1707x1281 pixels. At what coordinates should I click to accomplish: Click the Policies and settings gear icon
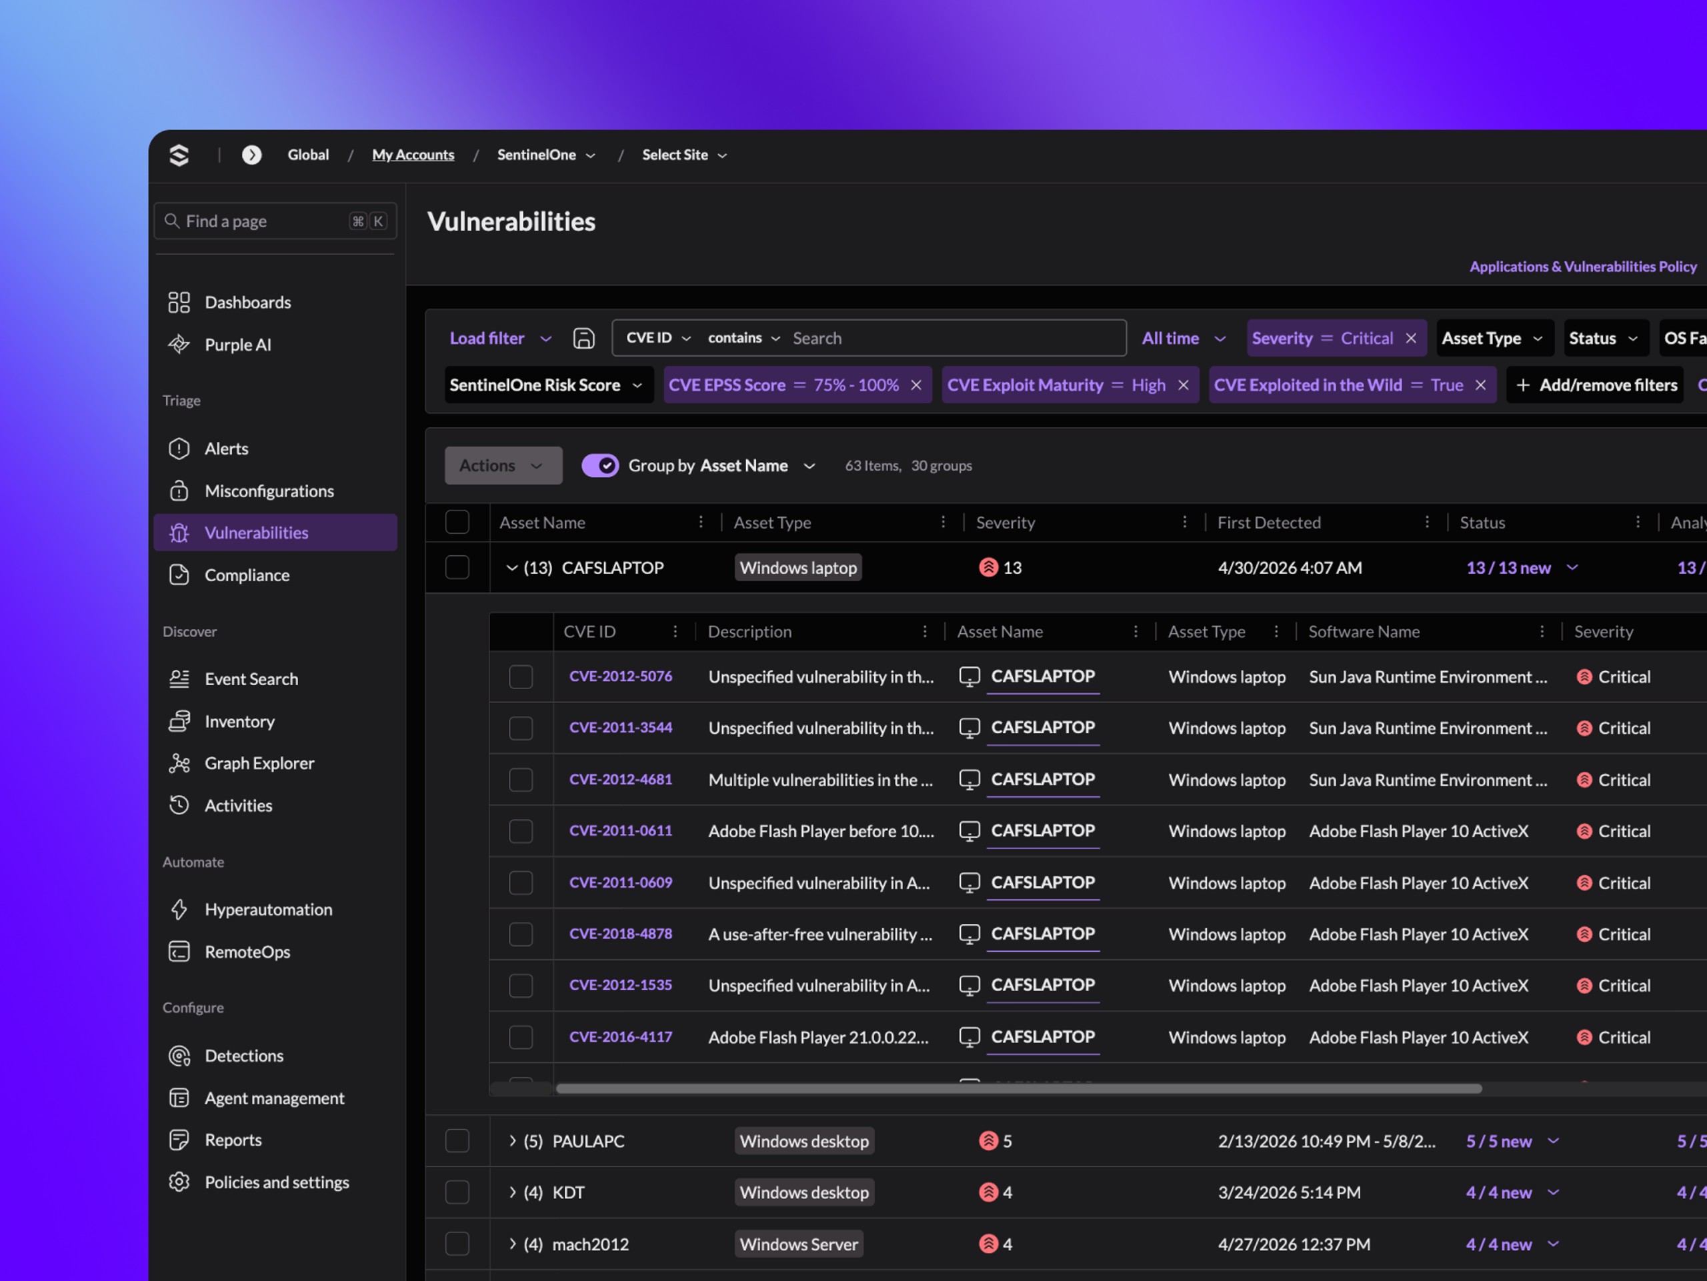coord(179,1182)
